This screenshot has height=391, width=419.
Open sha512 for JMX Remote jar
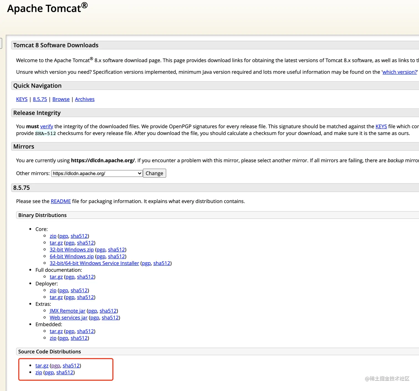pyautogui.click(x=108, y=311)
